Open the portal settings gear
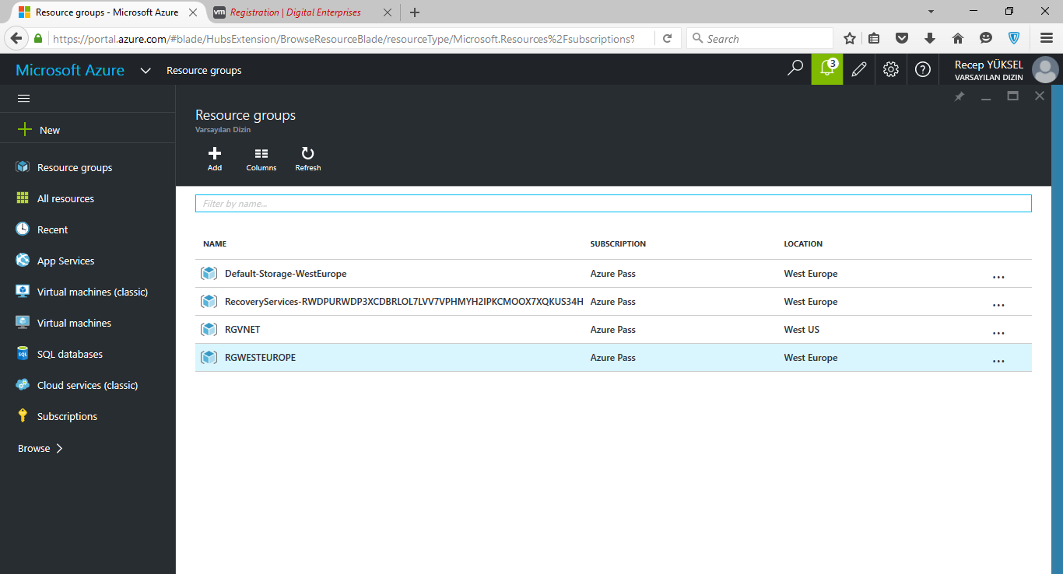Viewport: 1063px width, 574px height. click(891, 69)
